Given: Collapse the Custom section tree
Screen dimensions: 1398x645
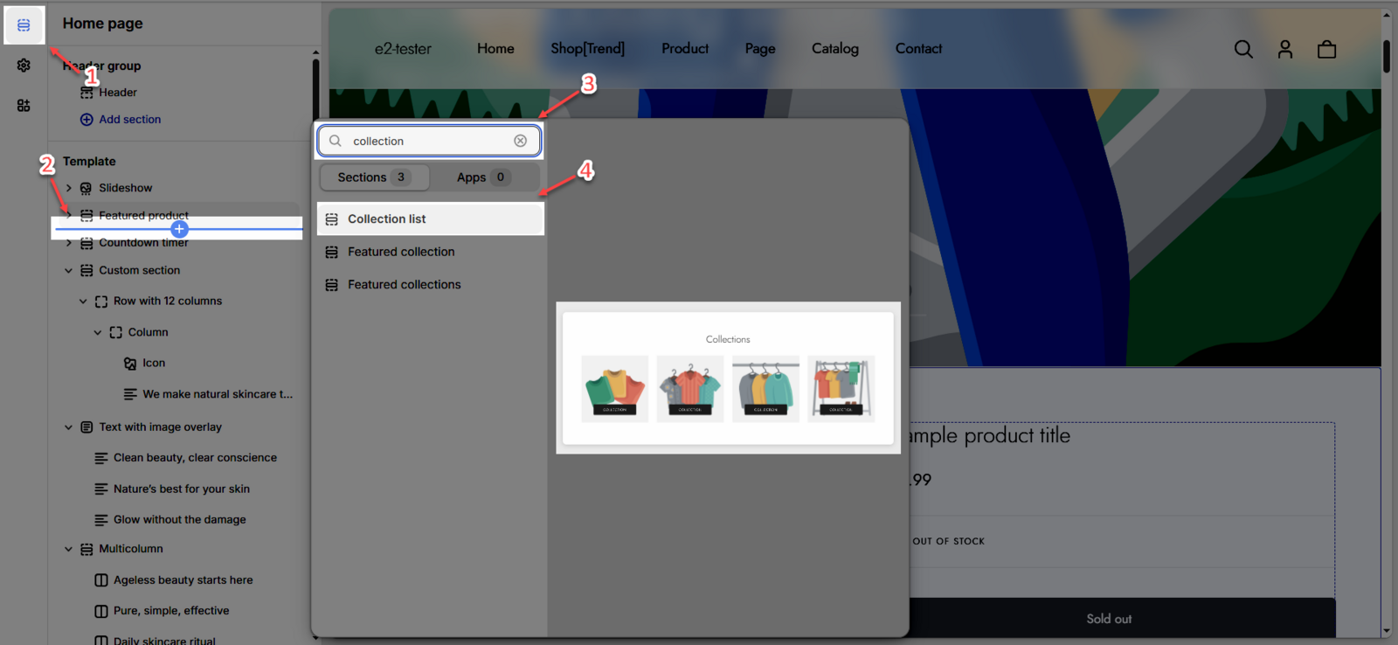Looking at the screenshot, I should [69, 271].
